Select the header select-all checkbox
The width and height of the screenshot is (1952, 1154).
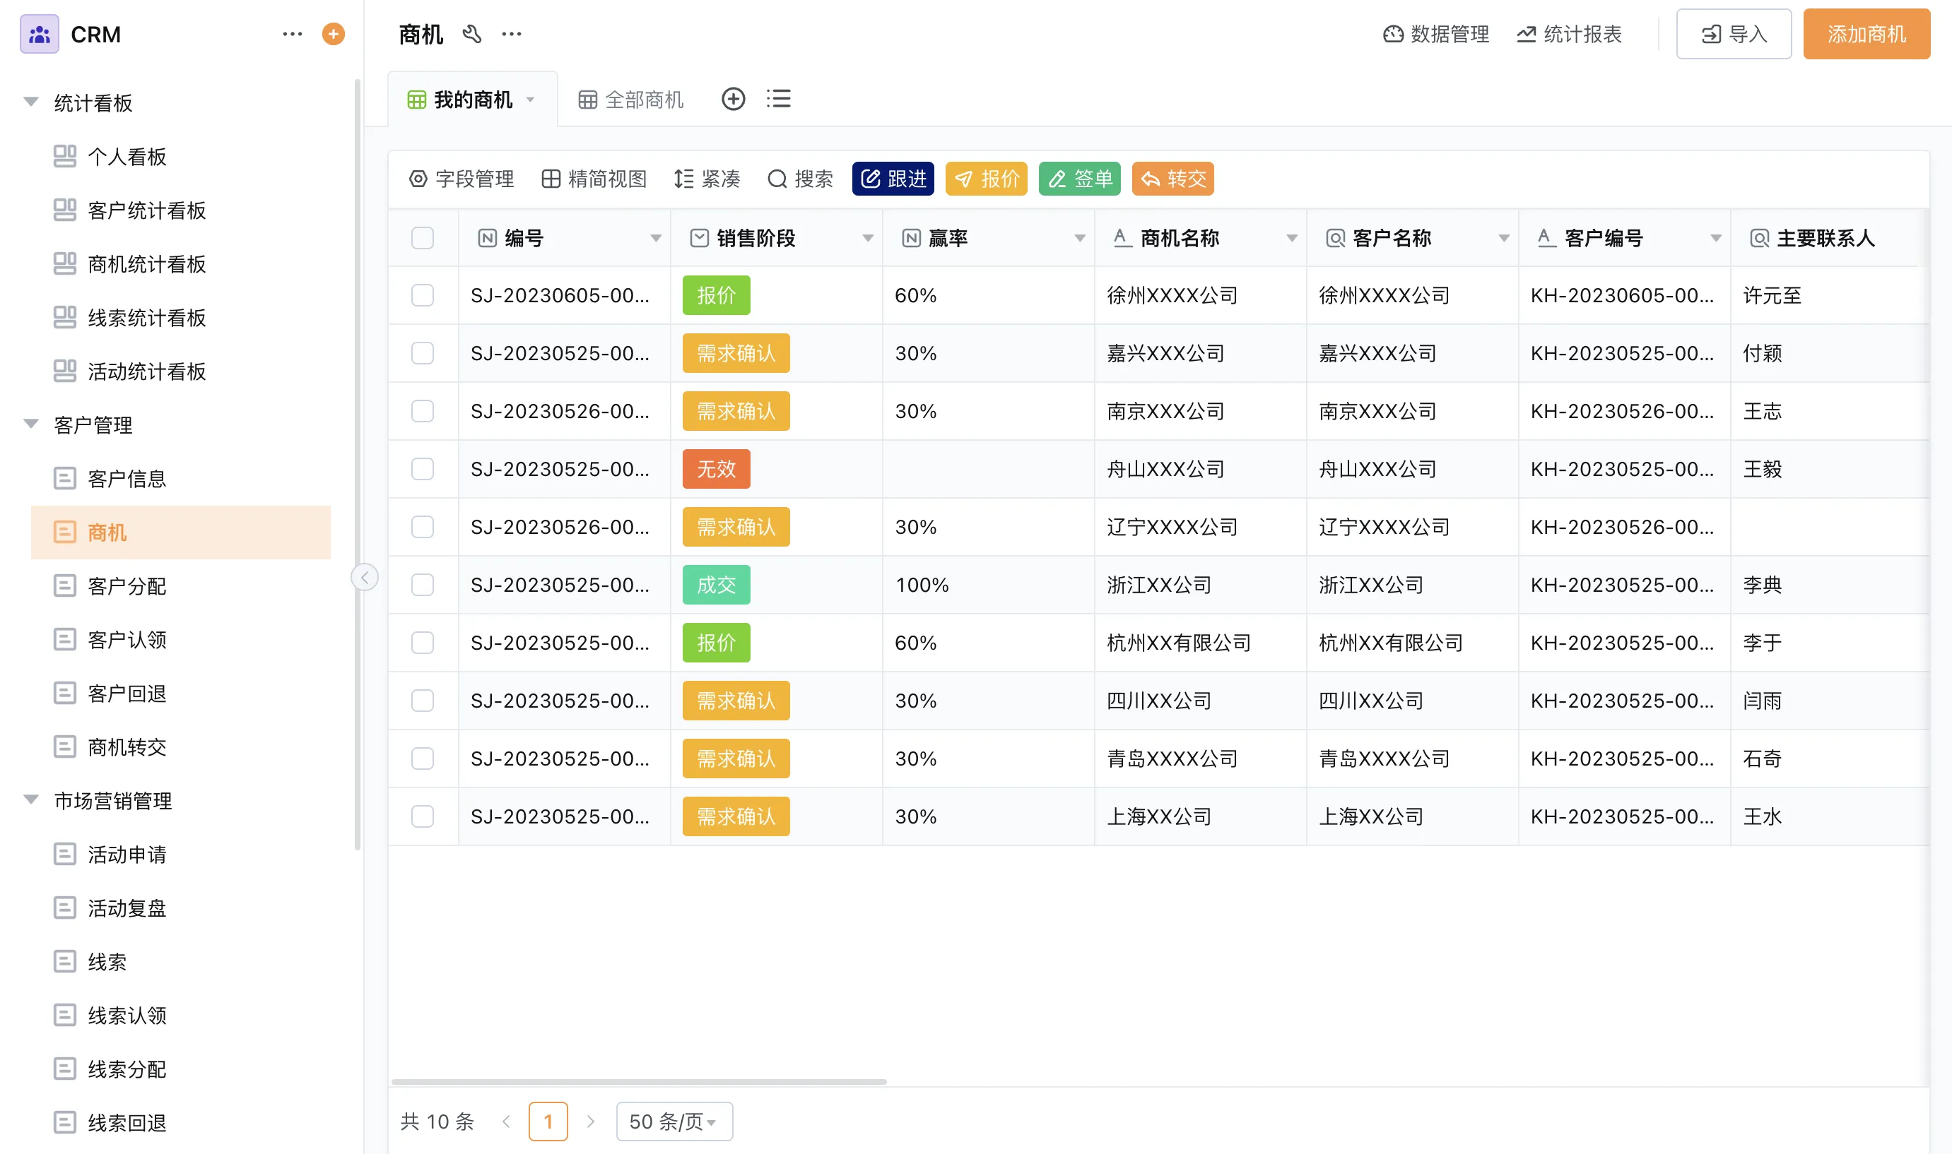pos(423,238)
